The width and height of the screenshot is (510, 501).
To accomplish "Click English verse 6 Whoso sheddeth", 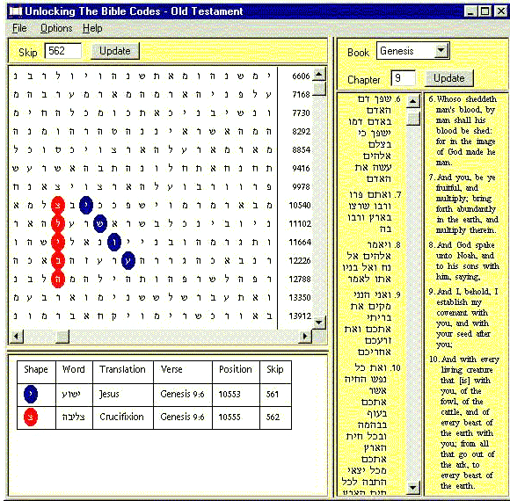I will point(463,131).
